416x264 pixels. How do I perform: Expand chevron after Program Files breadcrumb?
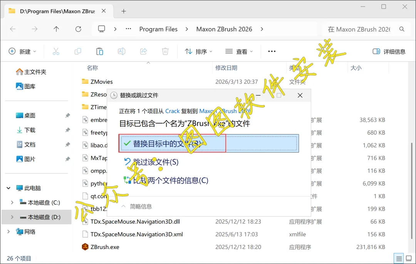187,29
